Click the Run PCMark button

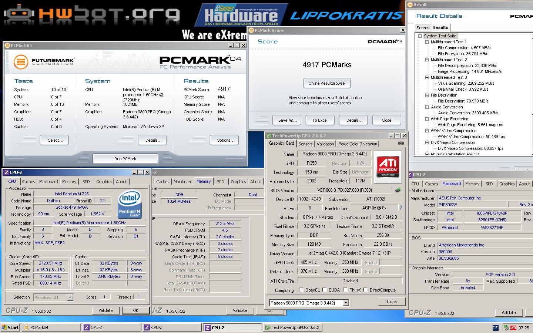[x=125, y=159]
